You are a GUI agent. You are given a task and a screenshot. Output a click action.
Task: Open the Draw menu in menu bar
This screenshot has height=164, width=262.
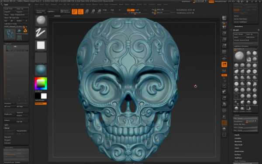point(60,4)
